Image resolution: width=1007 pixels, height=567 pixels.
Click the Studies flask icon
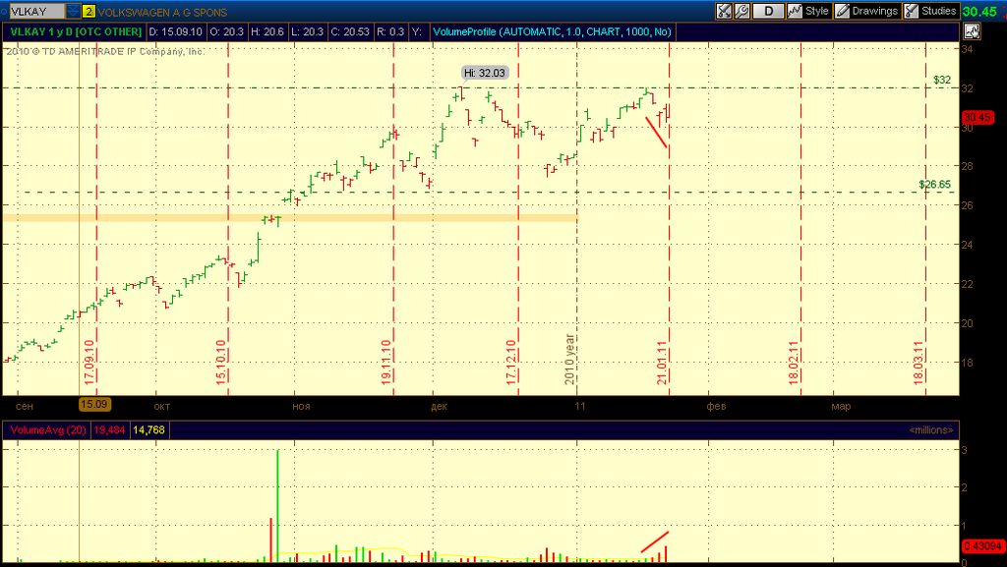[x=912, y=11]
